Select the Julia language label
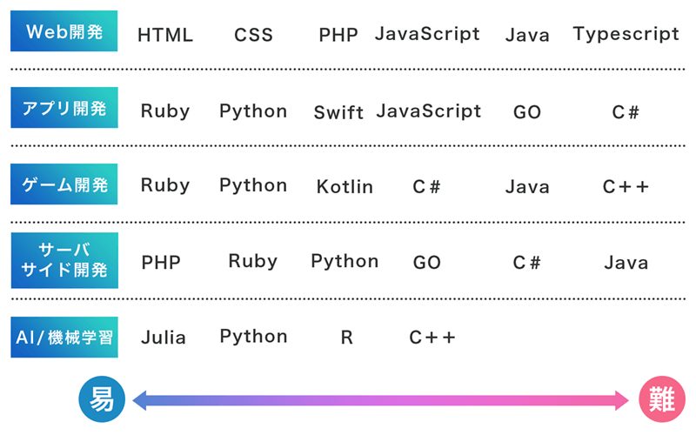This screenshot has height=435, width=696. coord(164,338)
